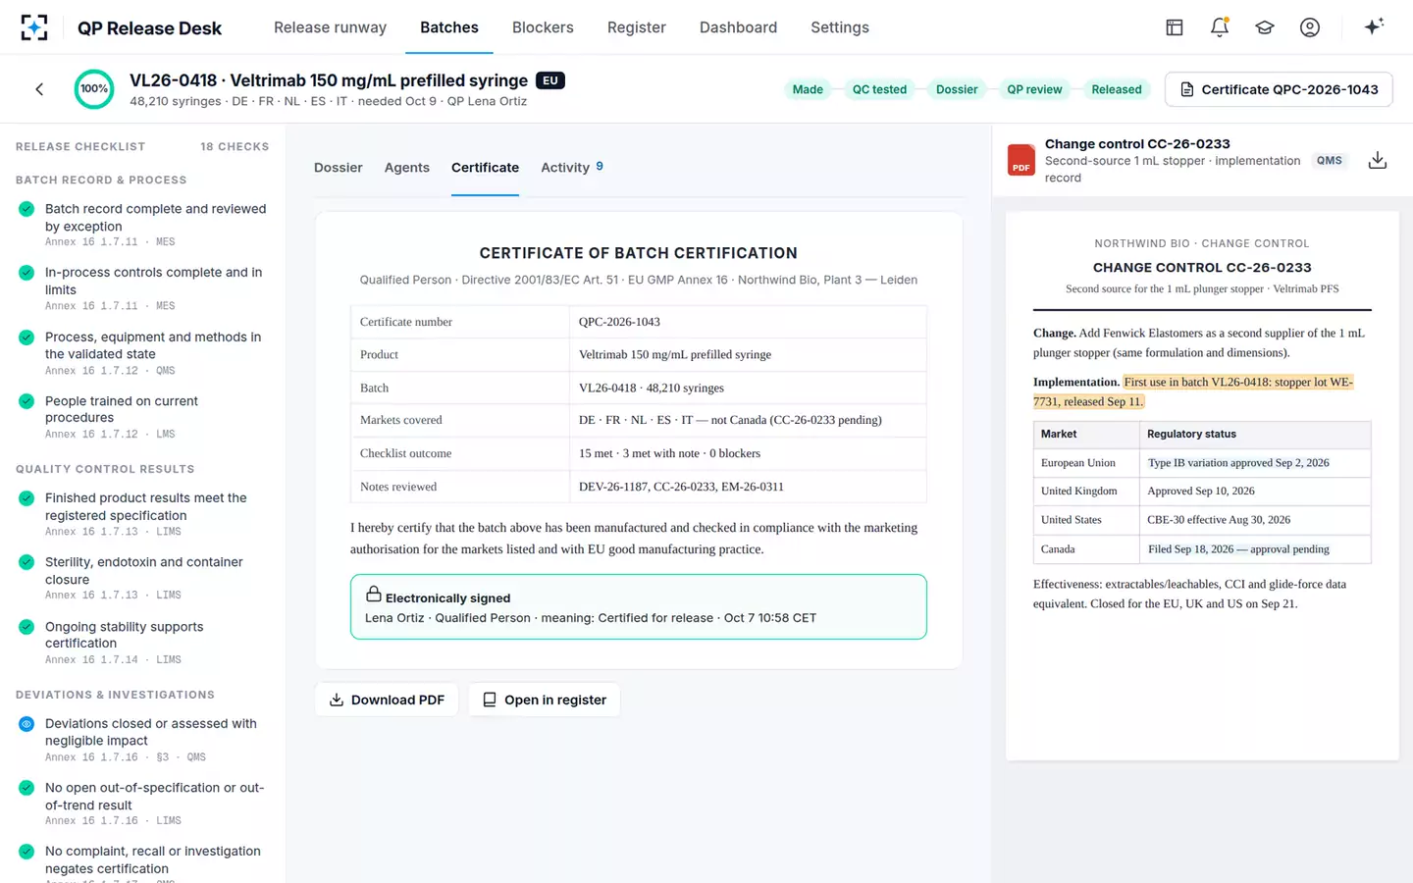The width and height of the screenshot is (1413, 883).
Task: Click the Released stage pill
Action: pos(1117,89)
